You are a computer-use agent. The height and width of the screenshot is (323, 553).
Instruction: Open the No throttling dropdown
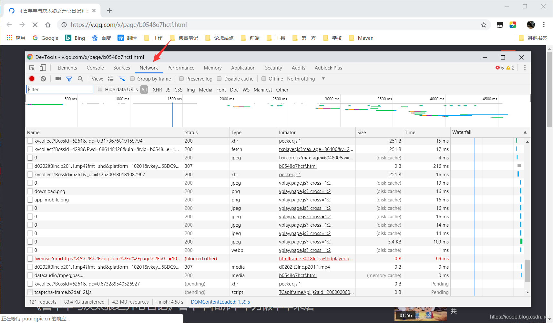click(x=306, y=79)
